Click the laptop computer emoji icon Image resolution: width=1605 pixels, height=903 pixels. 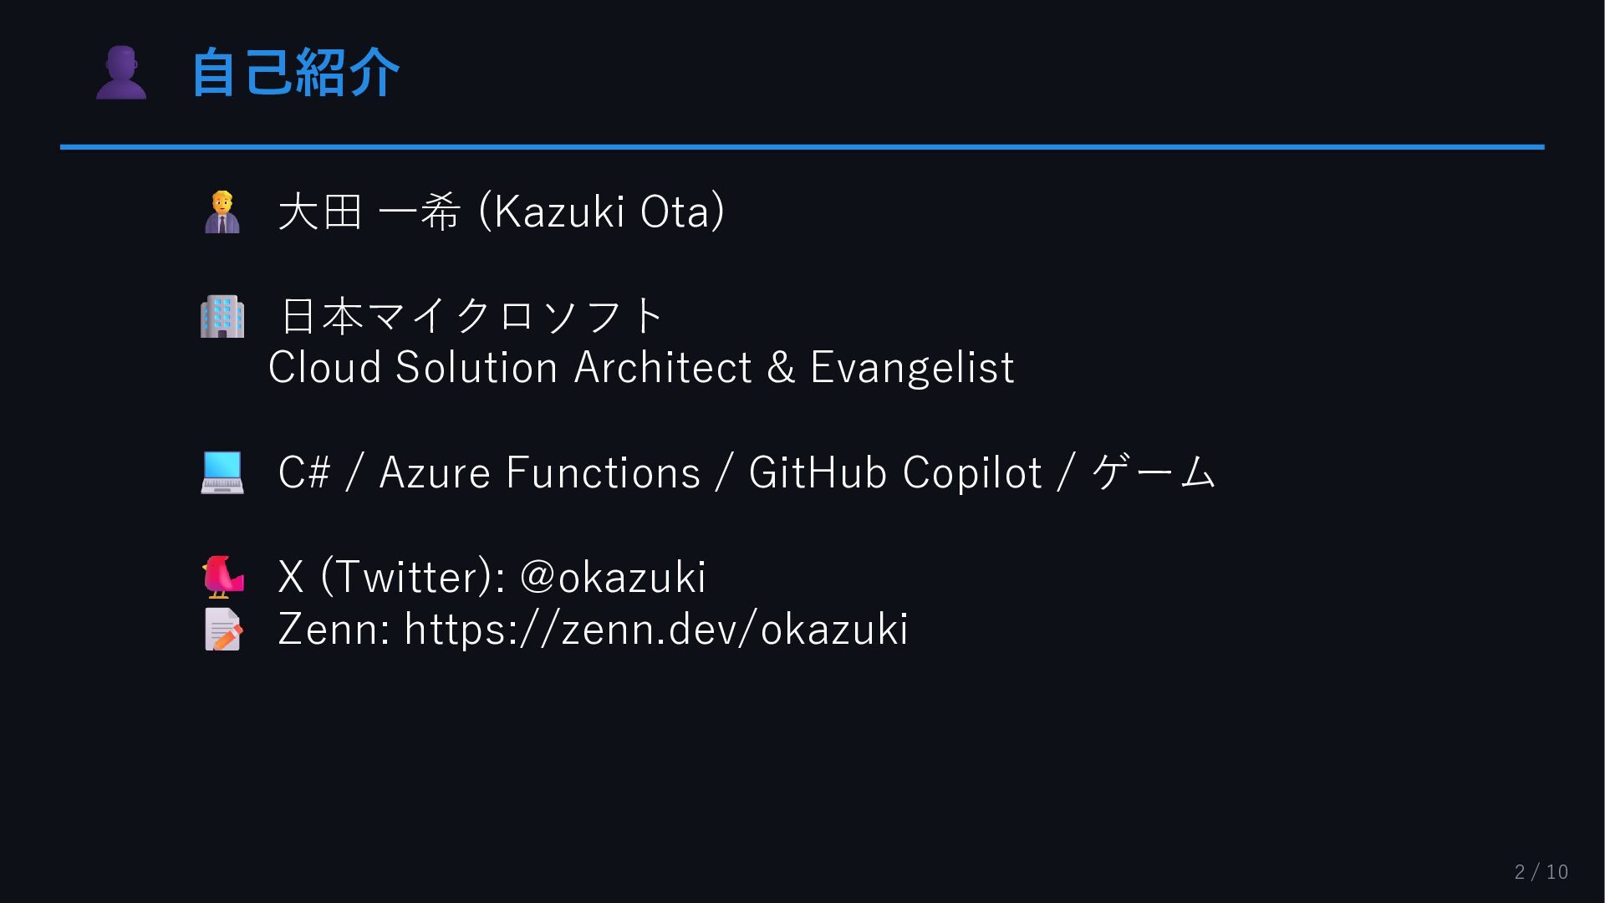[x=222, y=472]
